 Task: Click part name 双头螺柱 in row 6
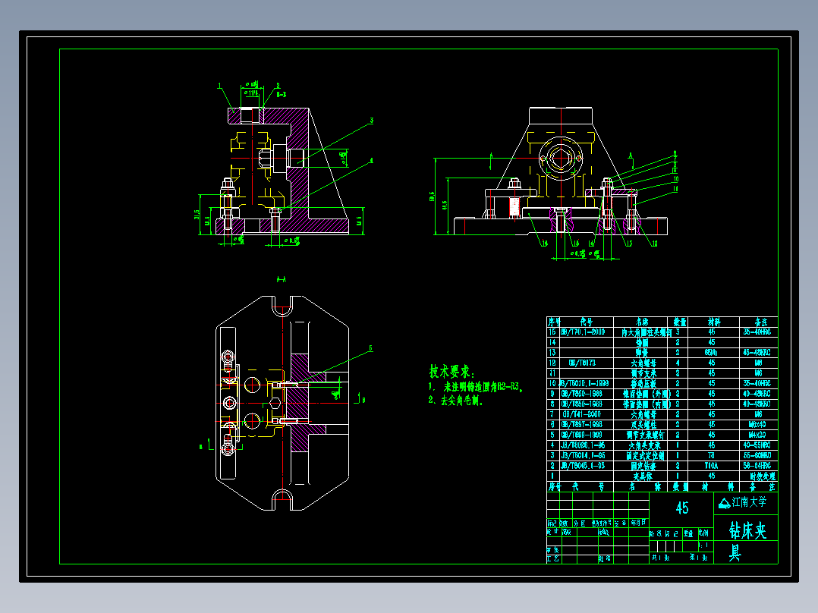point(643,425)
